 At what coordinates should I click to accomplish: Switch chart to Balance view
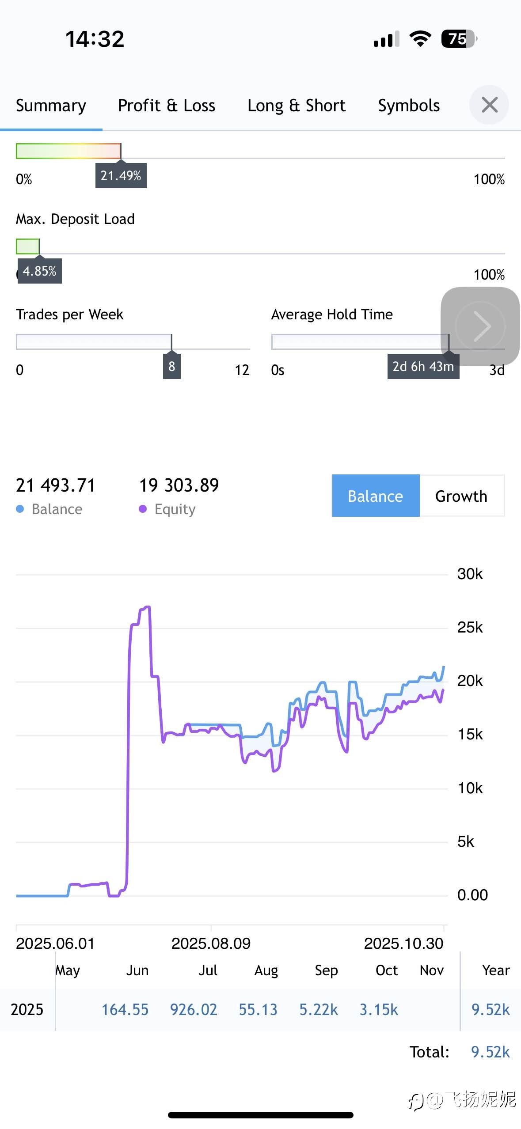pos(376,496)
